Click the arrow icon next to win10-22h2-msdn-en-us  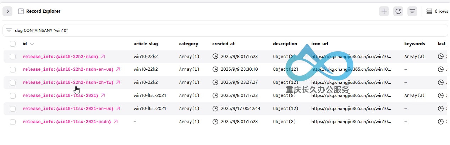click(x=118, y=70)
